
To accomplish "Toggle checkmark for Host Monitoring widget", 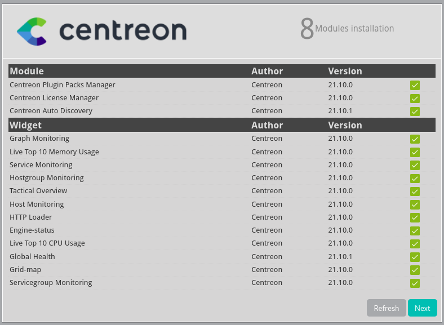I will (415, 204).
